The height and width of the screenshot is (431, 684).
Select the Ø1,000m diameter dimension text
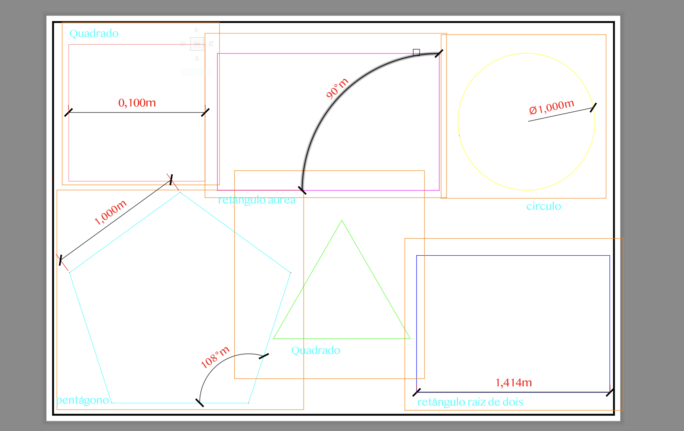tap(551, 107)
